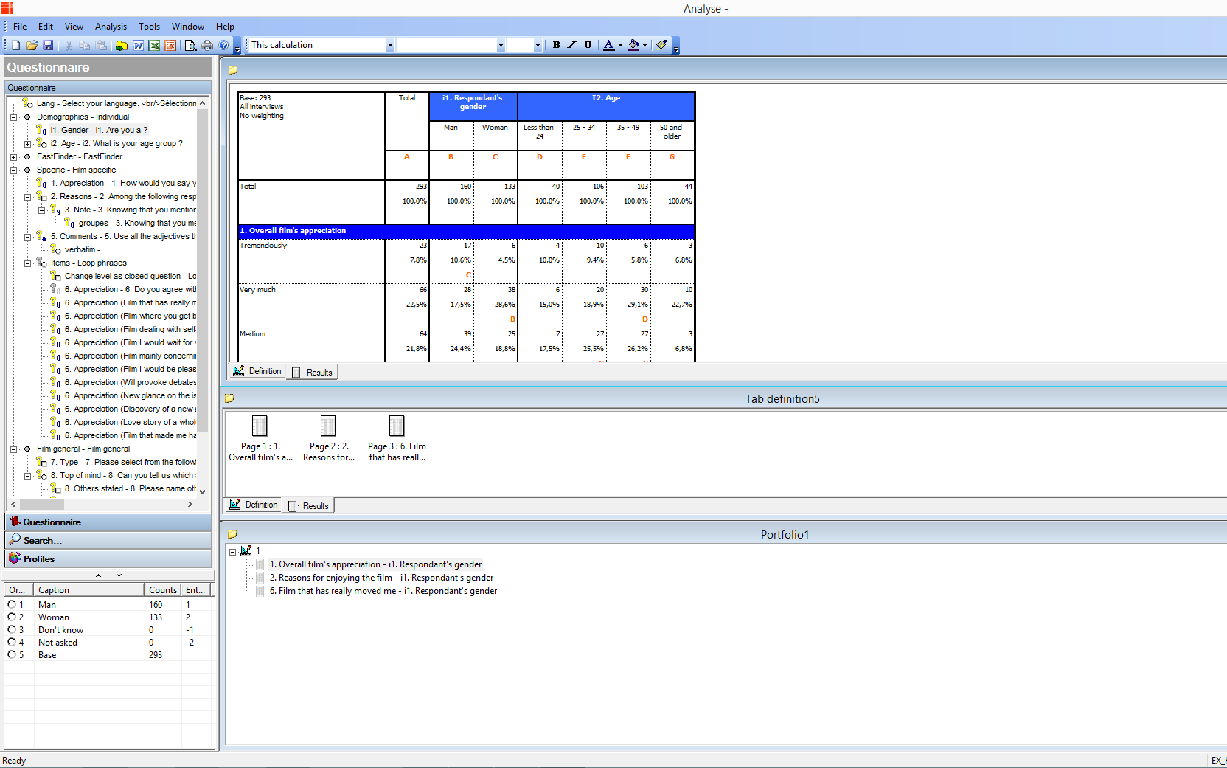Open the Analysis menu
This screenshot has height=768, width=1227.
click(111, 27)
